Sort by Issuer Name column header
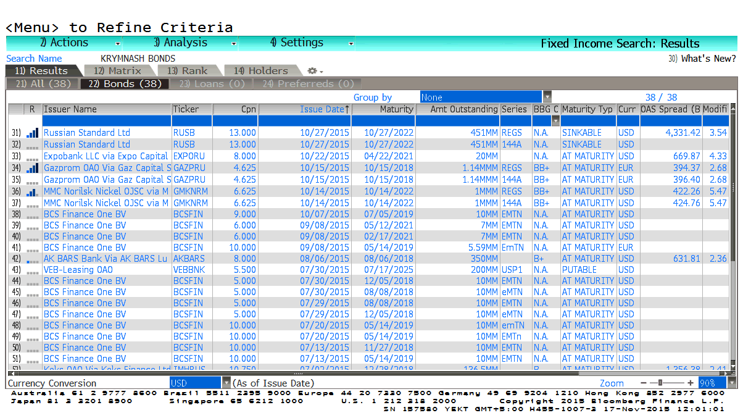Viewport: 743px width, 418px height. (107, 109)
